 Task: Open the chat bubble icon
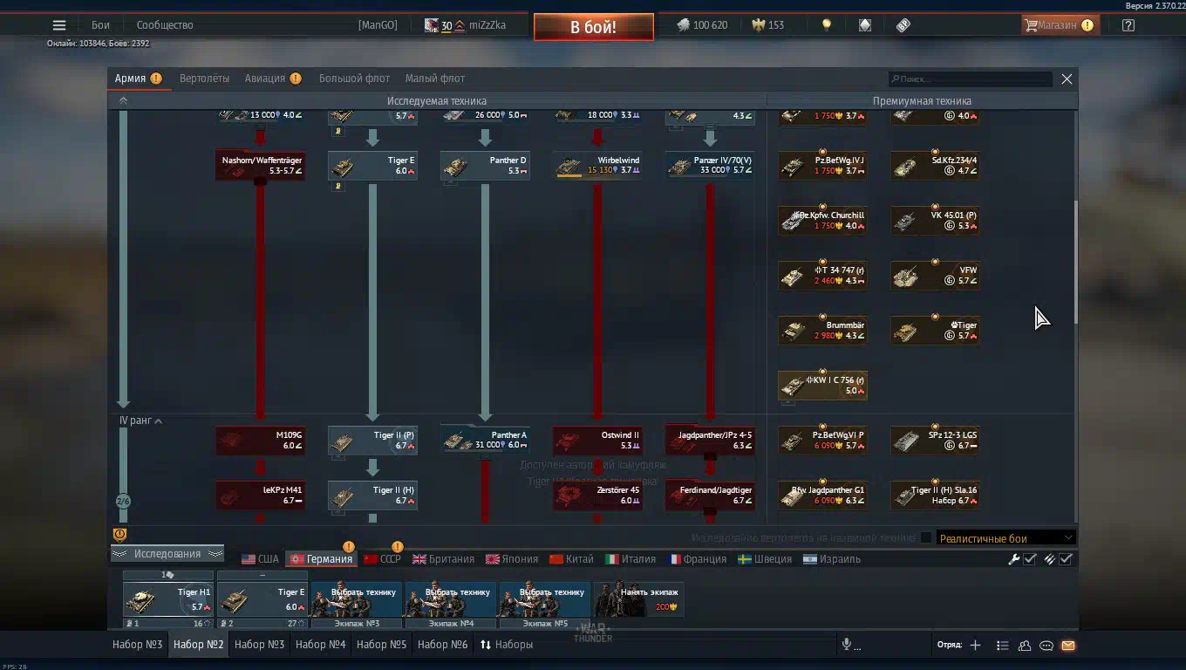[1046, 646]
